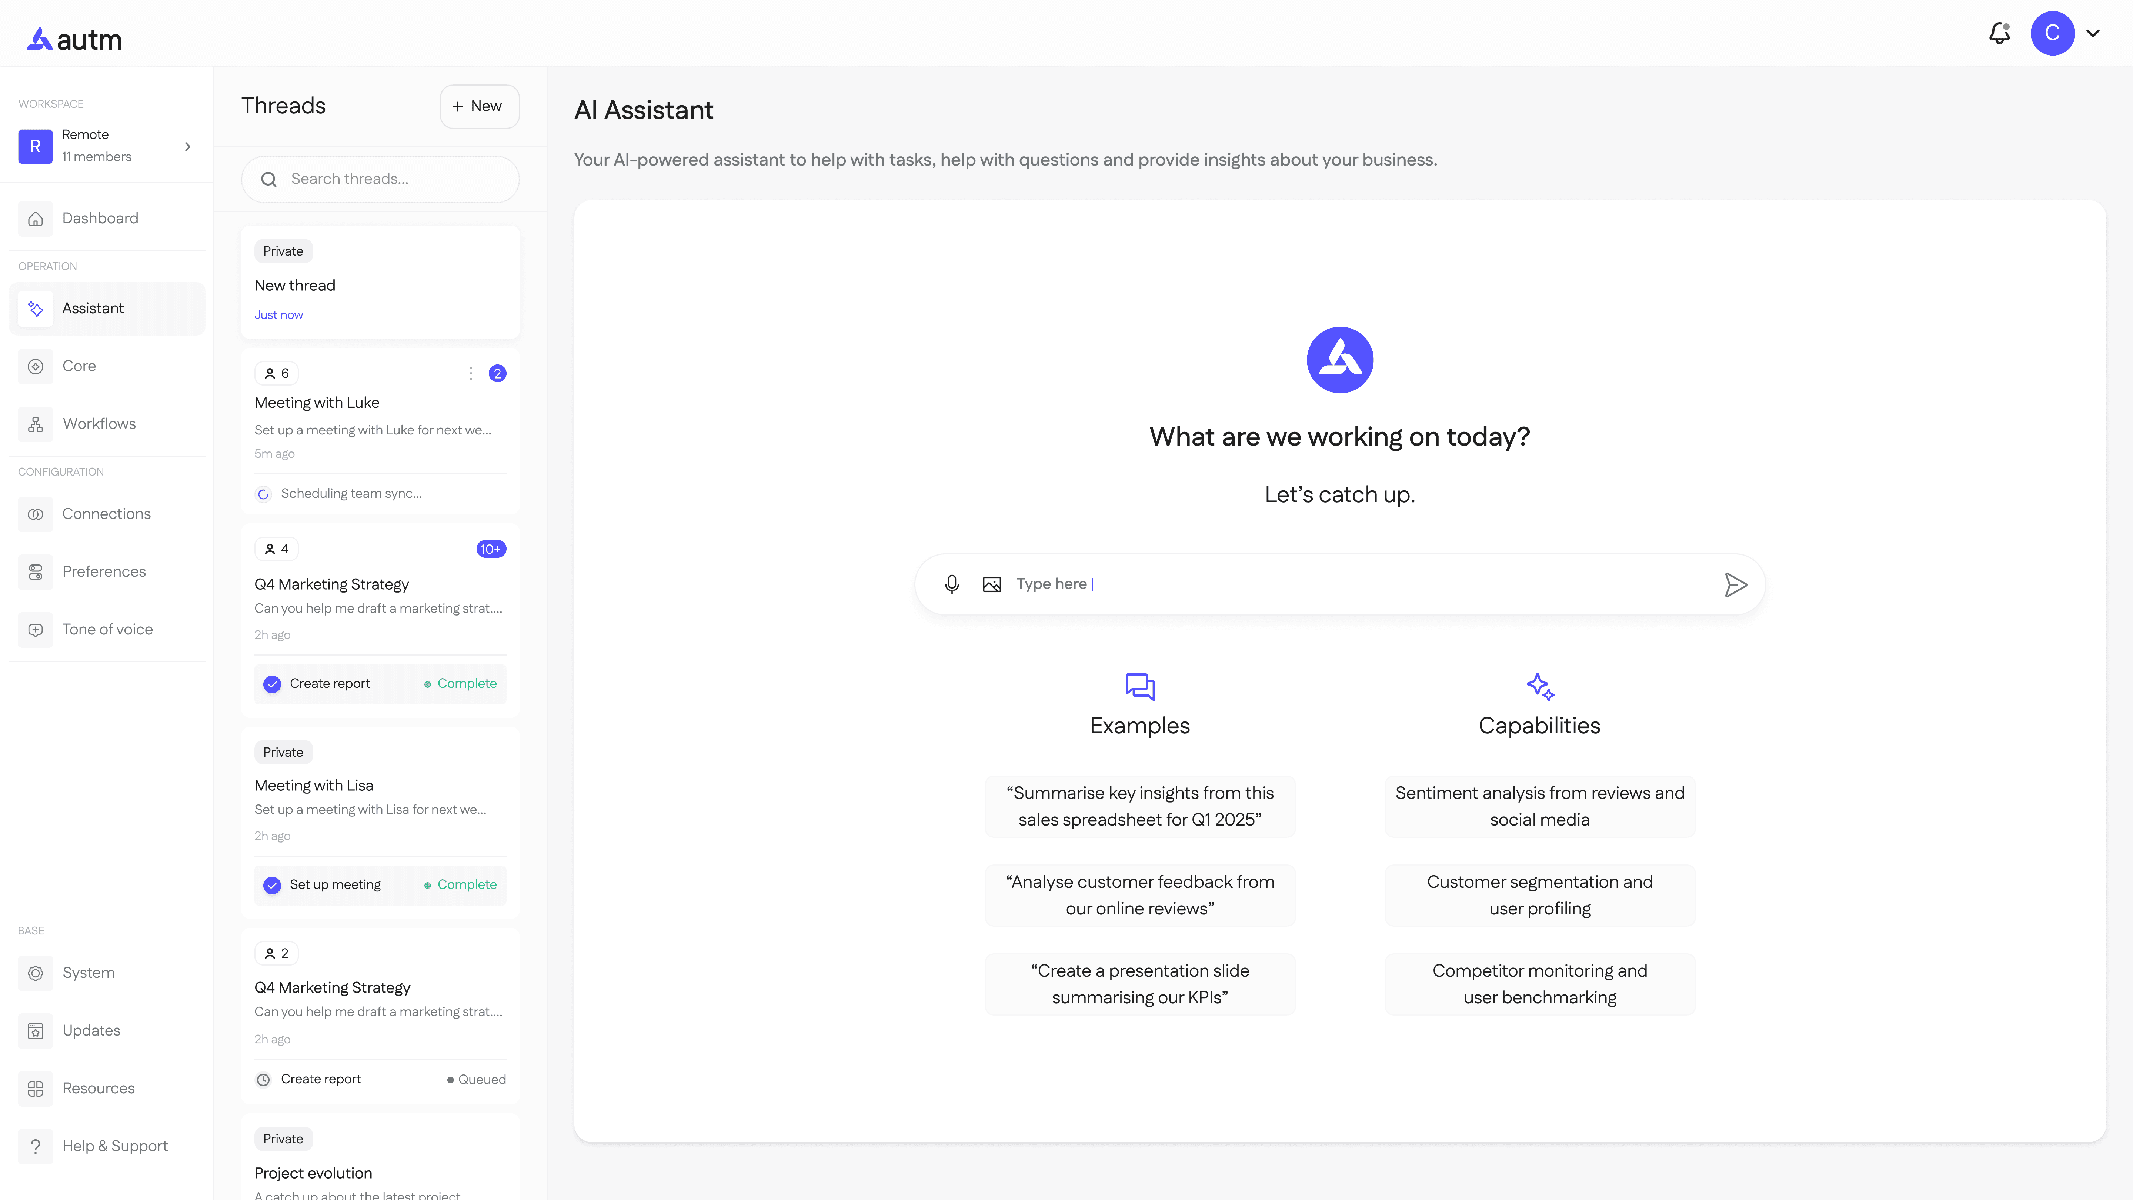Create a New thread
The height and width of the screenshot is (1200, 2133).
pos(480,106)
